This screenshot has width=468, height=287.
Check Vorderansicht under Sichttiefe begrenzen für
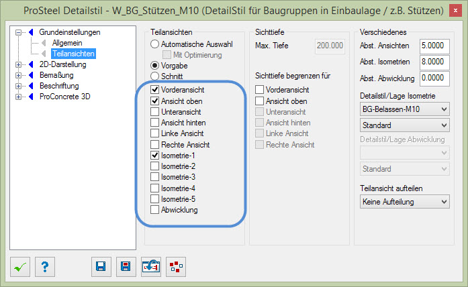point(259,90)
